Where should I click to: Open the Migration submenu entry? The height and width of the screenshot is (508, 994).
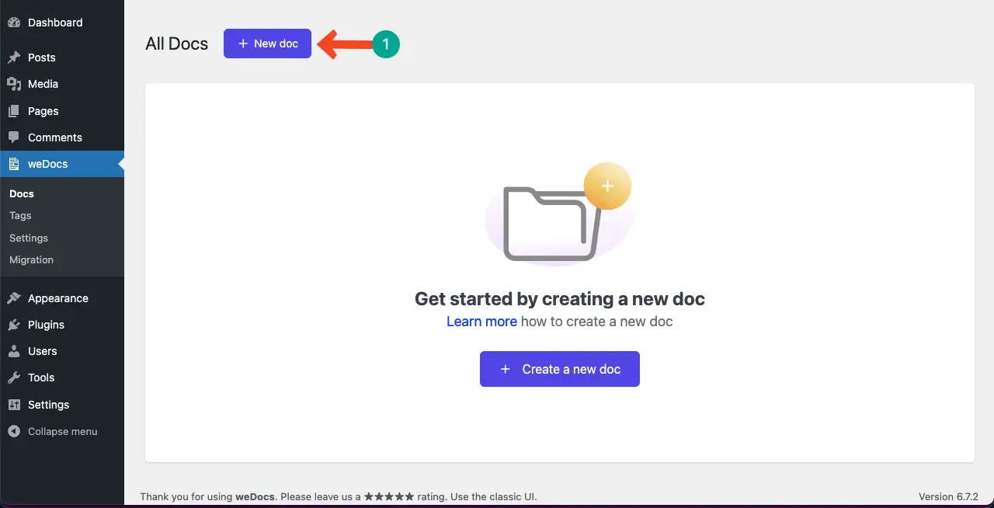click(x=31, y=259)
